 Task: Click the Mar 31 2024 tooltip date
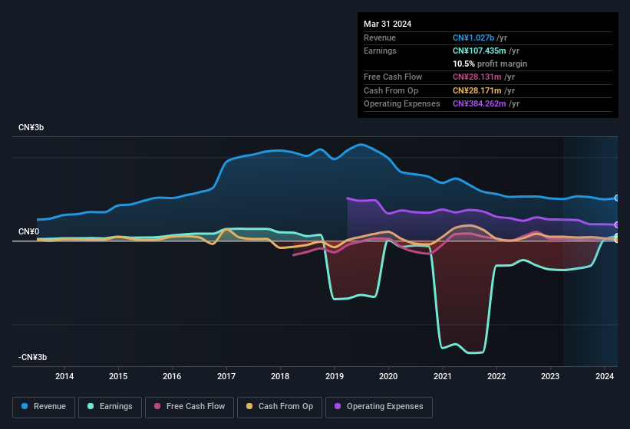pyautogui.click(x=388, y=24)
